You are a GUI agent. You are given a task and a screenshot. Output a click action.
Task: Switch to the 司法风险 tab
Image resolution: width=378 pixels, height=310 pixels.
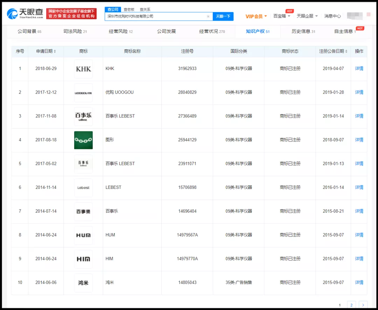coord(75,32)
